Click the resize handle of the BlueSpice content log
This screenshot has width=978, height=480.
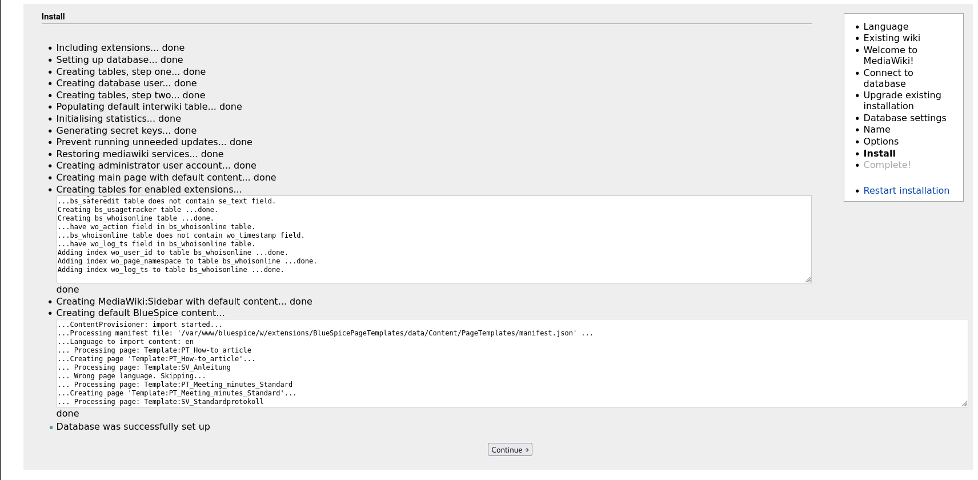[x=964, y=403]
